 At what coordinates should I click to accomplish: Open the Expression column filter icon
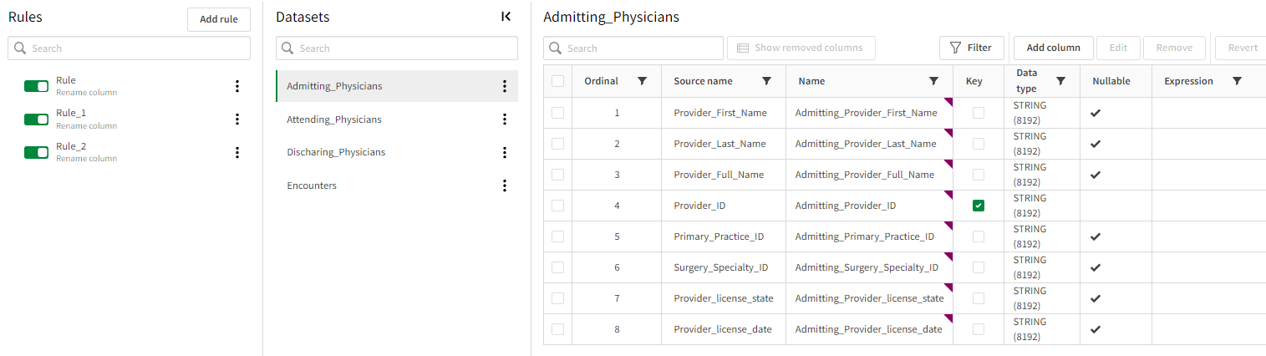tap(1237, 81)
